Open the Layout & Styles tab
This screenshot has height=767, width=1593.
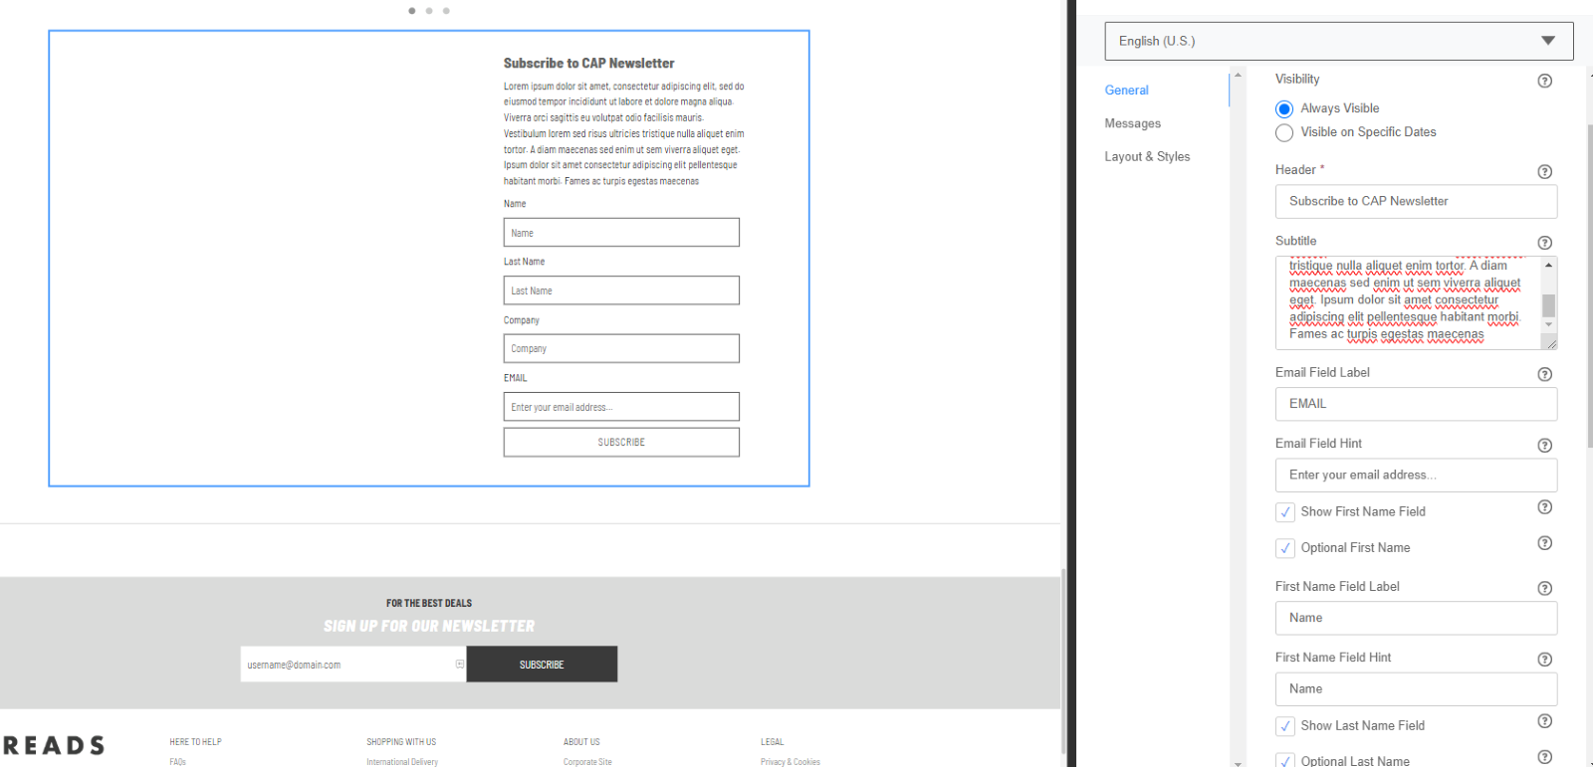point(1147,156)
